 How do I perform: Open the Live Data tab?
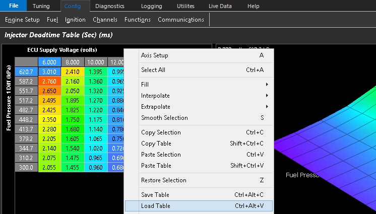coord(220,6)
